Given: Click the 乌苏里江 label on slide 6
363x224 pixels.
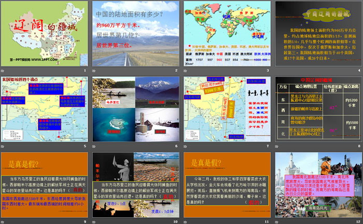Looking at the screenshot, I should pos(115,103).
